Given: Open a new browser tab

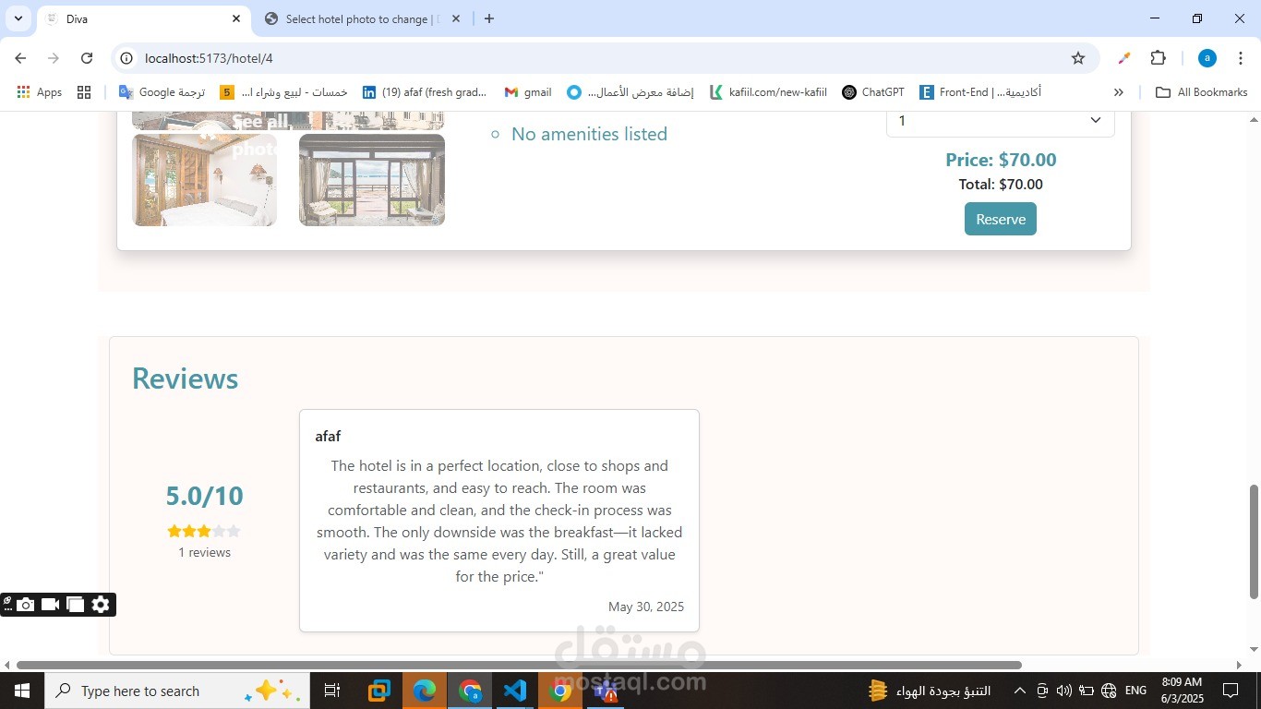Looking at the screenshot, I should [489, 18].
